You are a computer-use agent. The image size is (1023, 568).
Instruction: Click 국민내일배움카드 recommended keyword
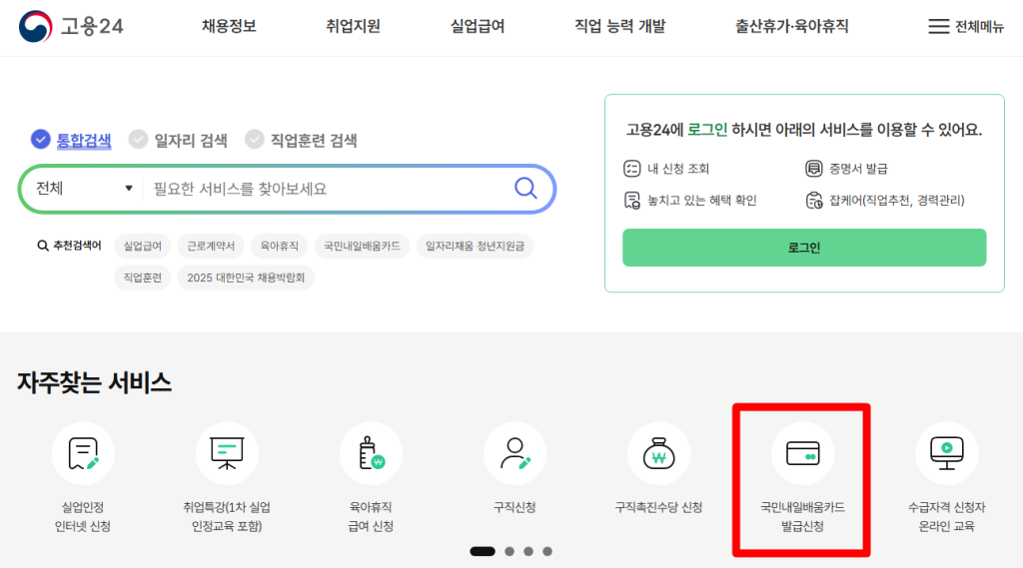[x=362, y=246]
